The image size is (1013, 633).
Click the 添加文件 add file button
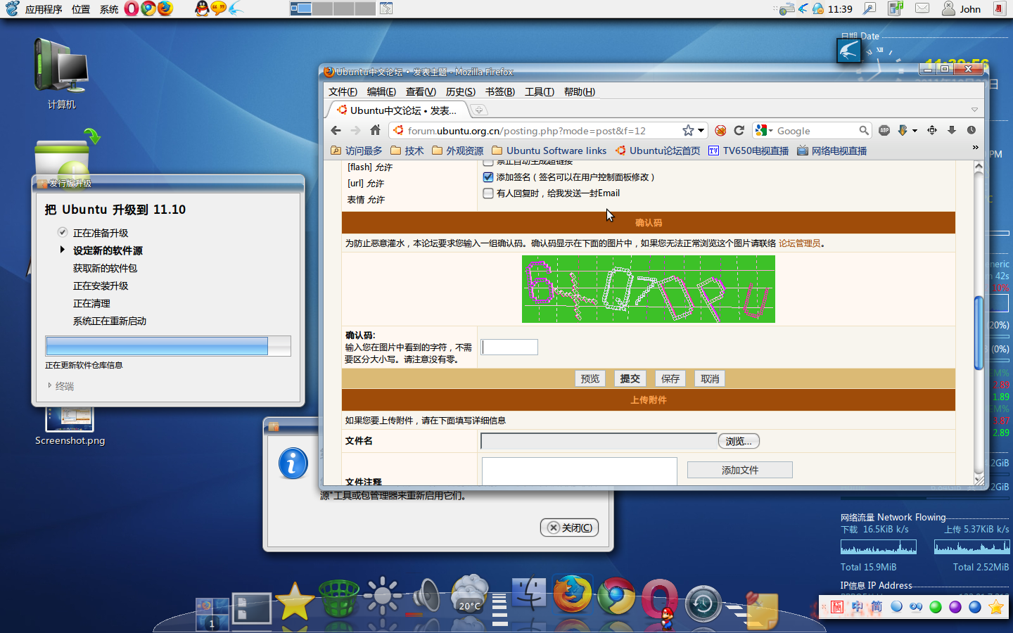tap(740, 470)
